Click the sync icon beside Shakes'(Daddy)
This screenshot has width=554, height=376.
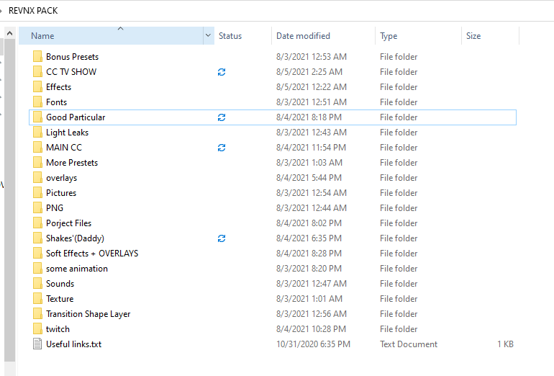tap(222, 238)
